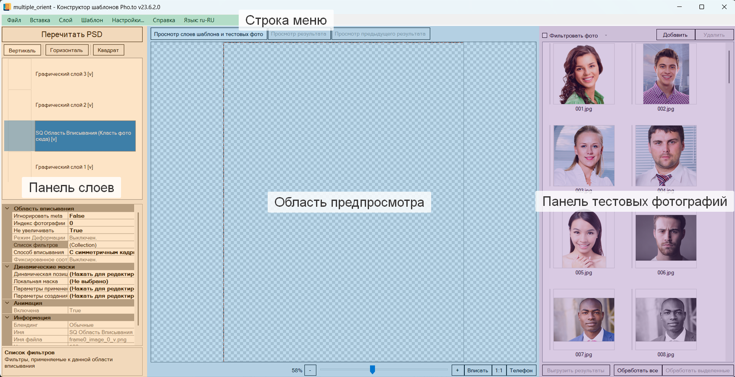Select the 001.jpg test photo thumbnail
This screenshot has height=377, width=735.
pyautogui.click(x=583, y=74)
